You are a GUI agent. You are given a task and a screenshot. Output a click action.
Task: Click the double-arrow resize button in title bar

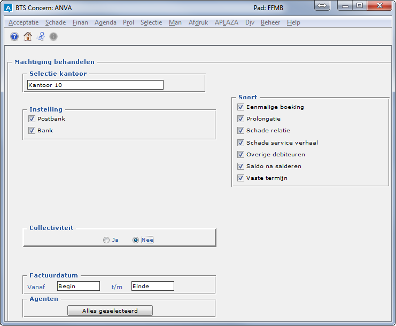pyautogui.click(x=322, y=6)
